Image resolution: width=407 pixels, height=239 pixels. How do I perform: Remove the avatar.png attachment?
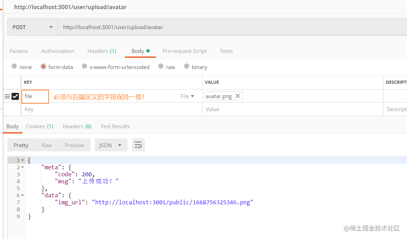tap(238, 96)
